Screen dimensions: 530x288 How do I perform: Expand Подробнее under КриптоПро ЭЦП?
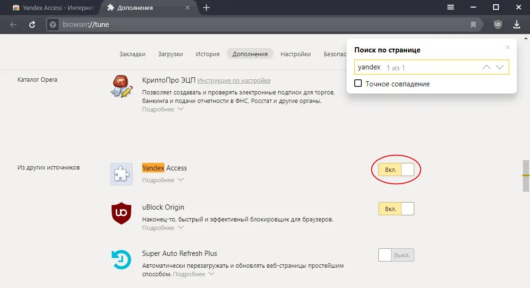pos(162,109)
